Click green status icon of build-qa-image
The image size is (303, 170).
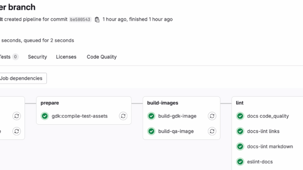pos(151,131)
